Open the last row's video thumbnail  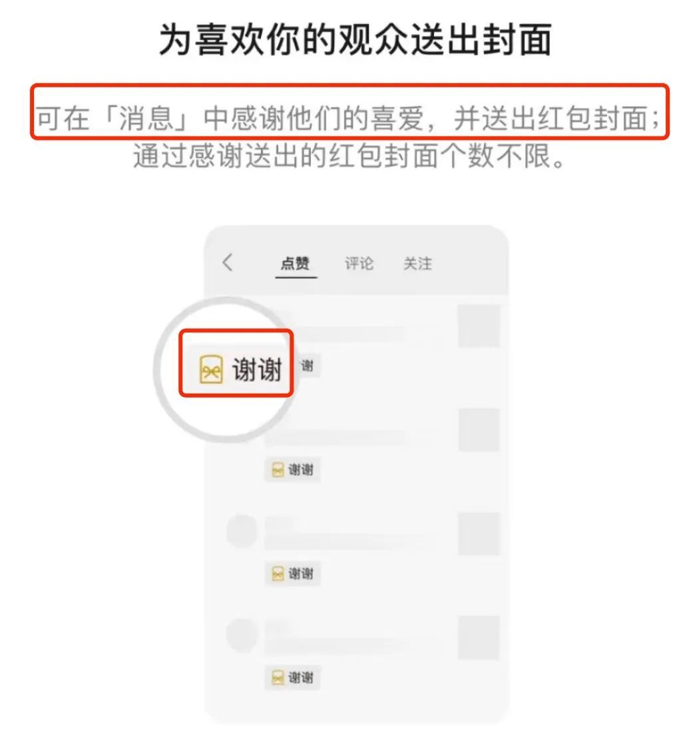479,637
